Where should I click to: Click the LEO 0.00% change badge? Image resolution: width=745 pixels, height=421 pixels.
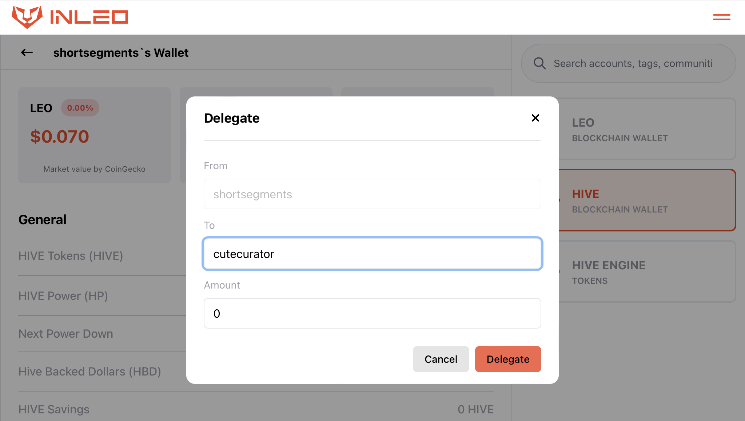click(x=80, y=108)
